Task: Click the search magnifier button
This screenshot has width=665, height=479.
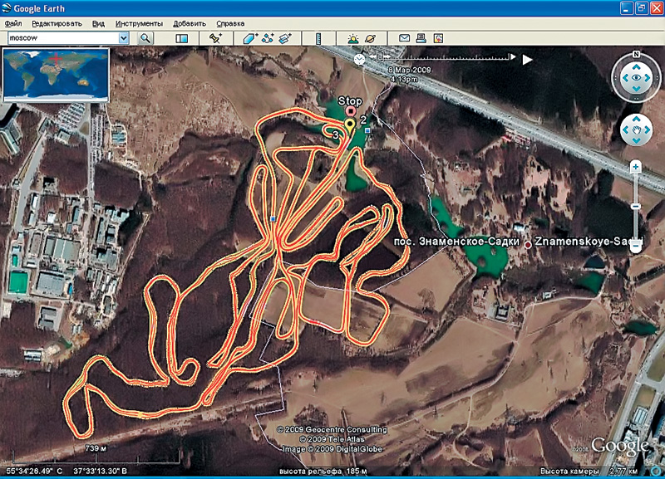Action: (145, 38)
